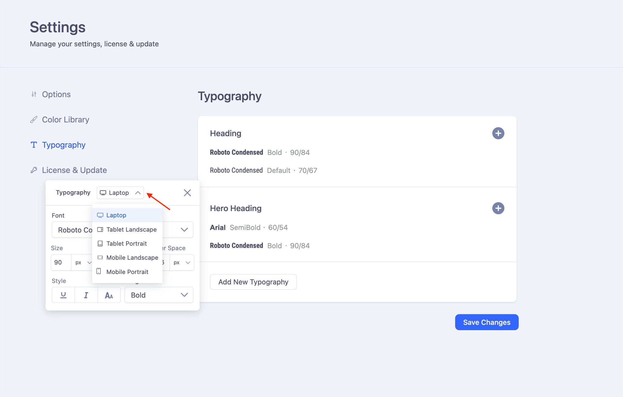Open Options in the sidebar

click(56, 94)
